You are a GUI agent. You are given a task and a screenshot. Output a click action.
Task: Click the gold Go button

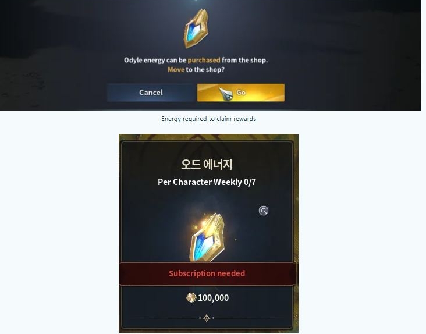pyautogui.click(x=241, y=93)
